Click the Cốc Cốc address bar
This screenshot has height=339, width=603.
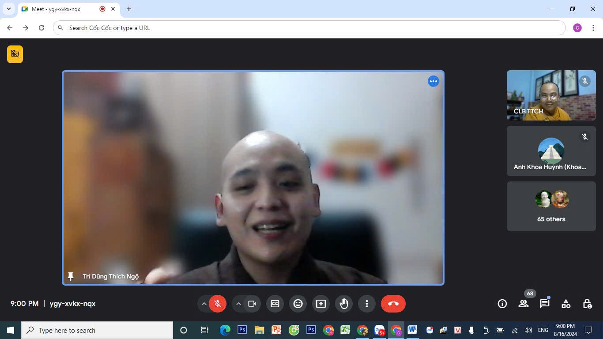(x=309, y=28)
